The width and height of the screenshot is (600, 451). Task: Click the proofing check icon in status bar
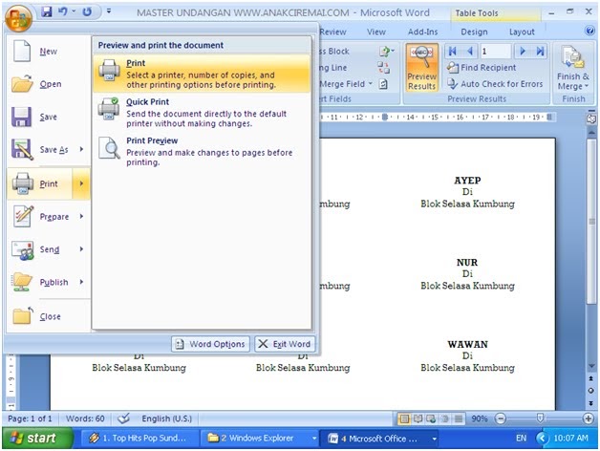123,419
